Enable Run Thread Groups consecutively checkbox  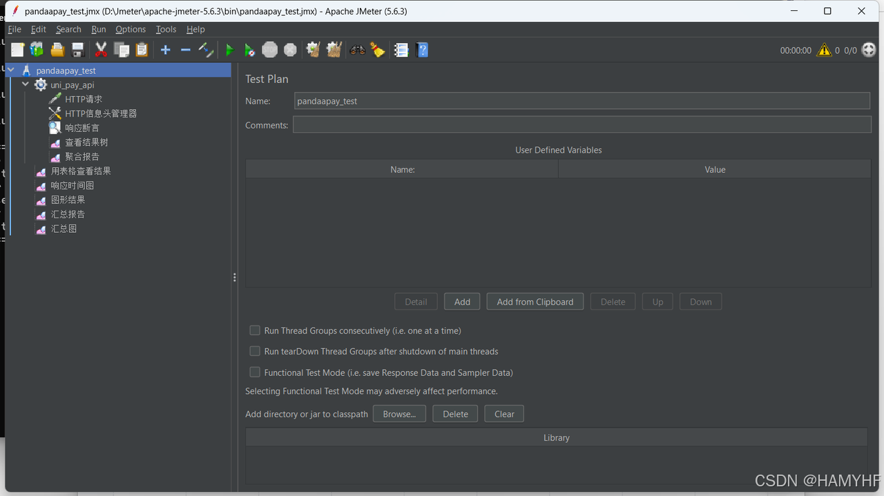[x=255, y=330]
